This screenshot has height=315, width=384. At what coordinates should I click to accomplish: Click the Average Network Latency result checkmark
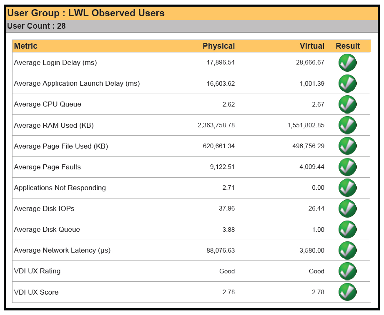coord(347,250)
